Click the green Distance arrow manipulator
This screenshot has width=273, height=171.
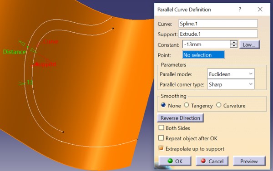coord(22,43)
